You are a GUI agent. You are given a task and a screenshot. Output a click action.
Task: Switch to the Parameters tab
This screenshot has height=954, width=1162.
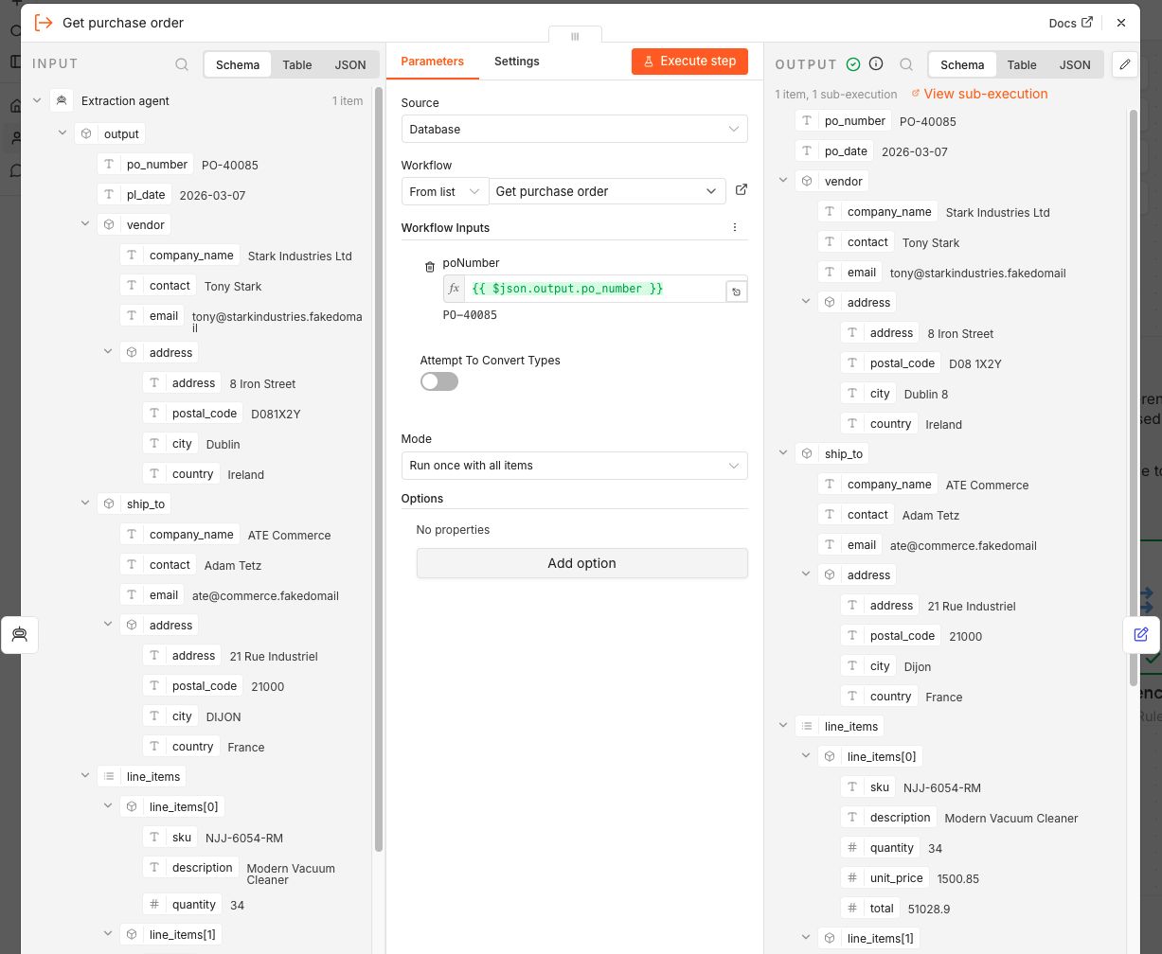432,61
